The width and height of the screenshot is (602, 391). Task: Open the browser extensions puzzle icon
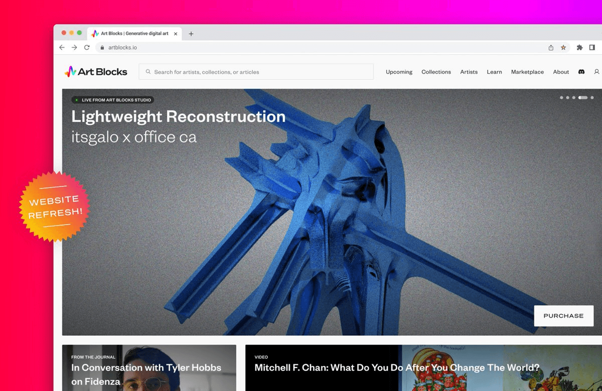[x=579, y=48]
